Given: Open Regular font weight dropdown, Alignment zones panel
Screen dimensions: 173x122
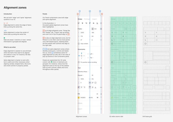Looking at the screenshot, I should (81, 75).
